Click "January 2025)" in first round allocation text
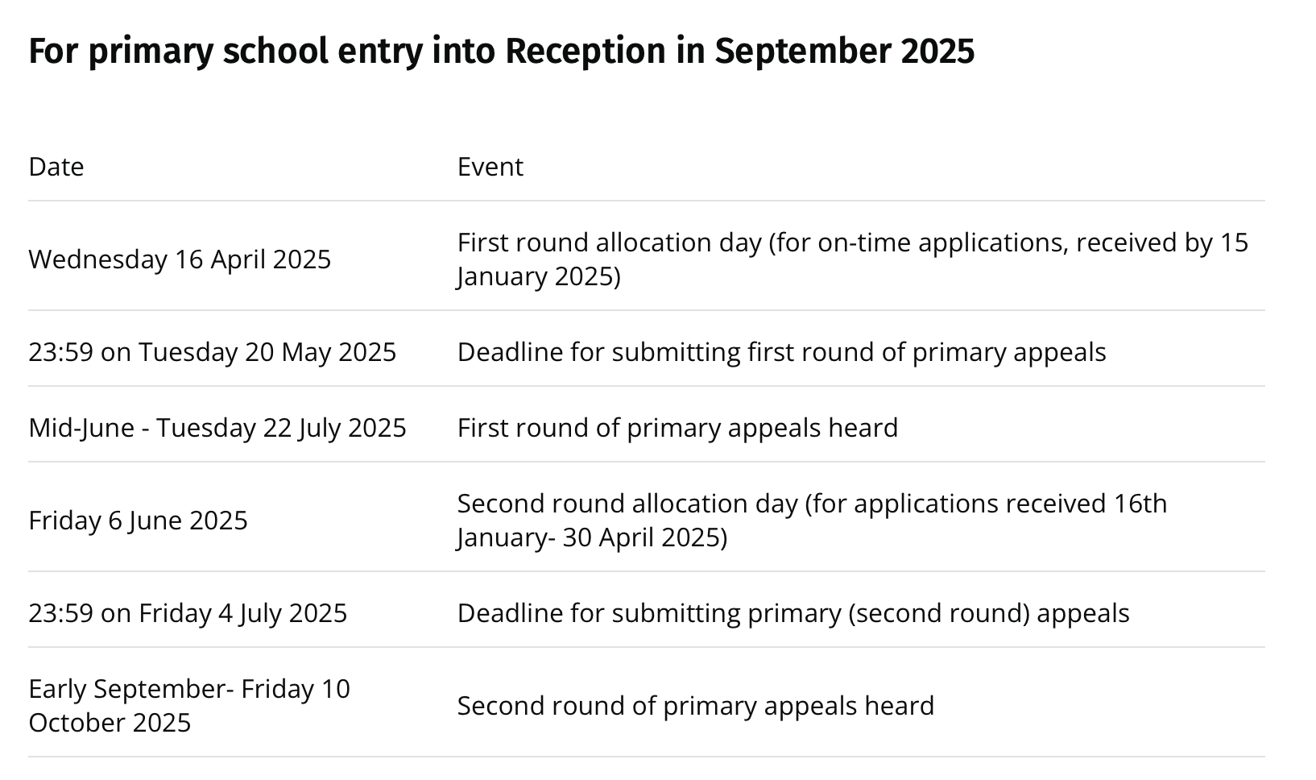 [x=538, y=276]
